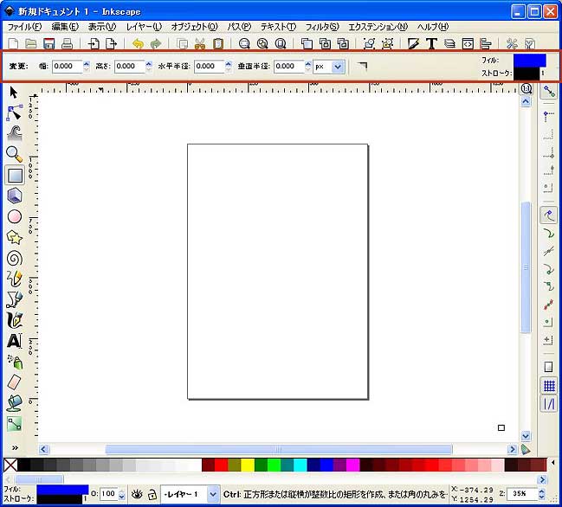Toggle layer visibility eye icon
The image size is (562, 507).
(137, 494)
